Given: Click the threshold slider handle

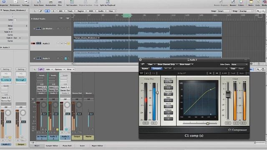Looking at the screenshot, I should [x=157, y=92].
